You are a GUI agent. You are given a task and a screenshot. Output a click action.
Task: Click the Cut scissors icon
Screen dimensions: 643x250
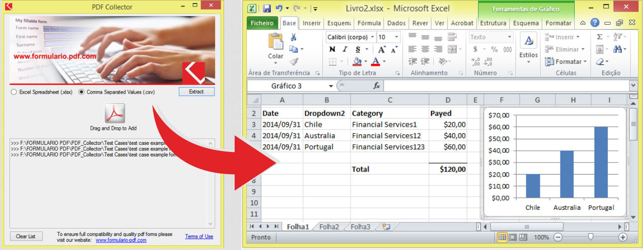[x=294, y=37]
